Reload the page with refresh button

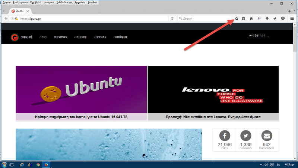pyautogui.click(x=172, y=18)
